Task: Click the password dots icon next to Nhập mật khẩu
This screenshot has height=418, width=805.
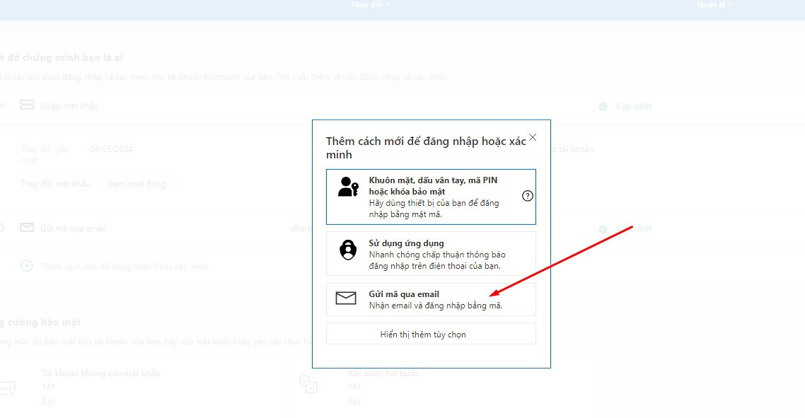Action: click(x=27, y=105)
